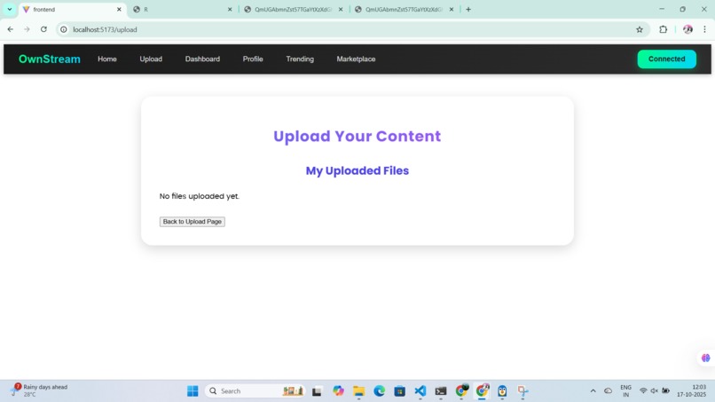Open the weather widget Rainy days ahead

coord(40,390)
